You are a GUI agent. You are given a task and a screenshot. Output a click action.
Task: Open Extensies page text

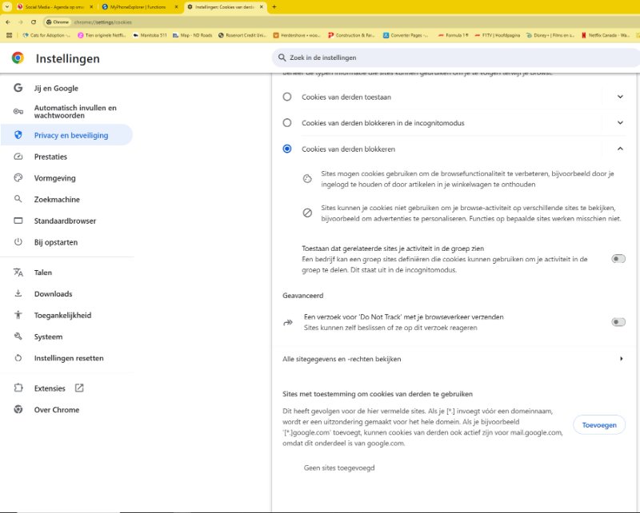(50, 388)
